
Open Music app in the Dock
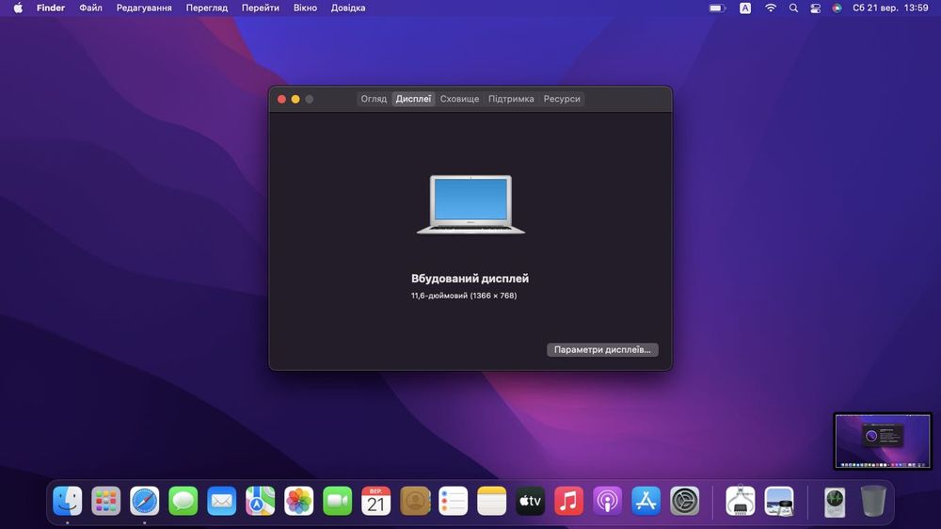pos(569,501)
